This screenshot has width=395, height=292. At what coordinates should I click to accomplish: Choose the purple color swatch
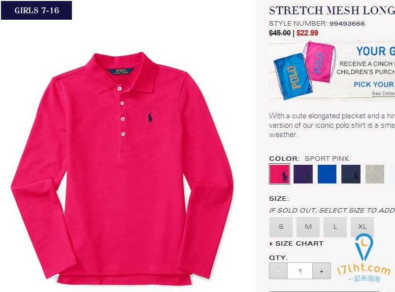[x=303, y=174]
